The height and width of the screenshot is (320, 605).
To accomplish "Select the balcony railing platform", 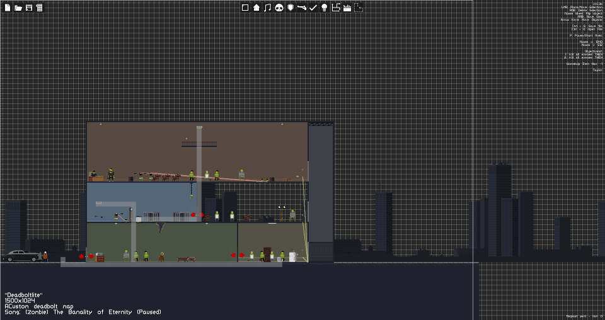I will (199, 145).
